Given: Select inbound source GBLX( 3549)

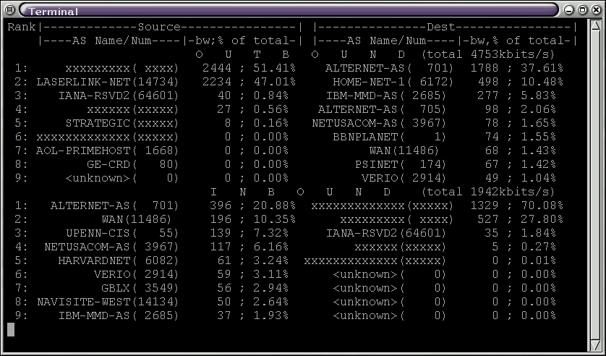Looking at the screenshot, I should click(140, 288).
